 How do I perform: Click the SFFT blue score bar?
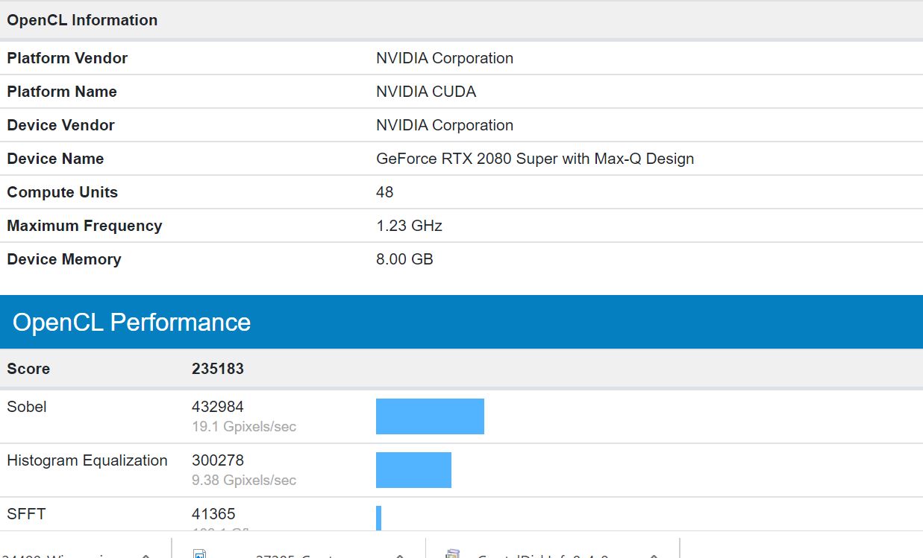coord(379,519)
